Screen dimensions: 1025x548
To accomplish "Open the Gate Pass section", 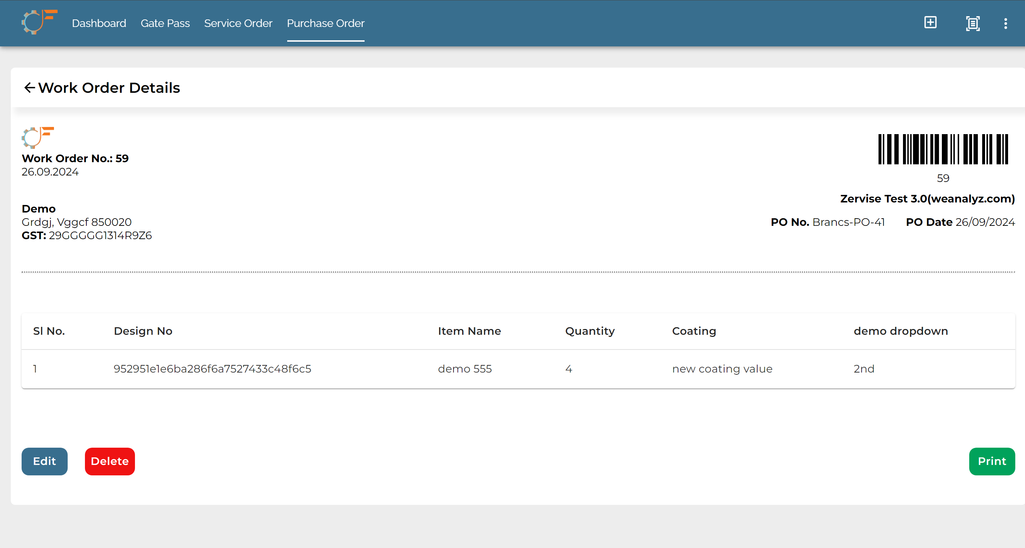I will tap(165, 23).
